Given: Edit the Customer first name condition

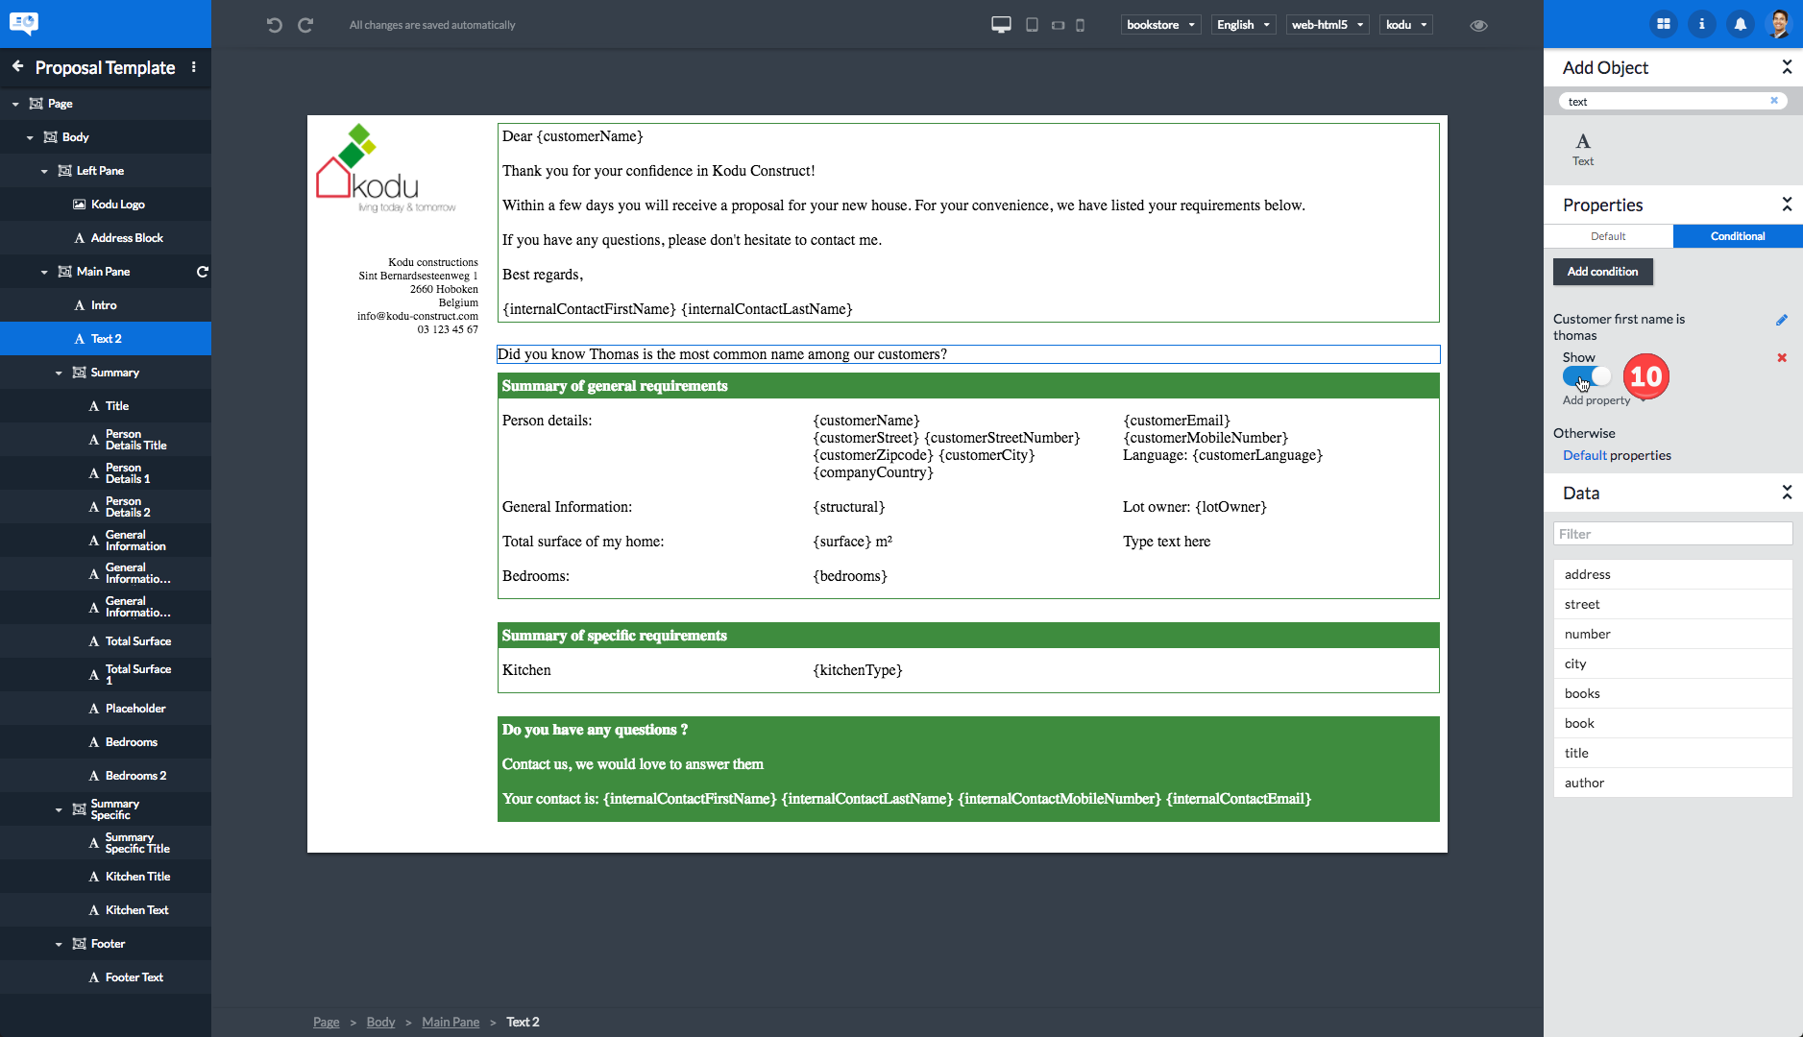Looking at the screenshot, I should pos(1781,320).
